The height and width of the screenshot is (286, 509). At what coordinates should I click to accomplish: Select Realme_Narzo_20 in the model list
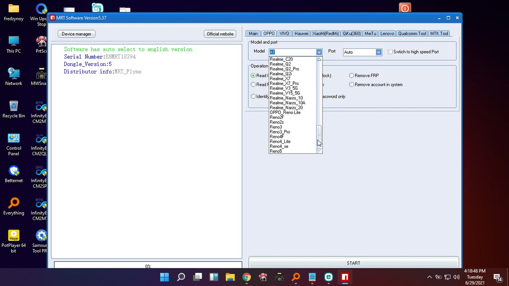292,108
